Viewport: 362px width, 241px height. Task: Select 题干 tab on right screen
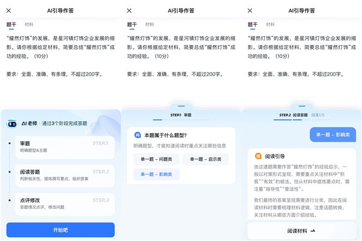(x=252, y=24)
